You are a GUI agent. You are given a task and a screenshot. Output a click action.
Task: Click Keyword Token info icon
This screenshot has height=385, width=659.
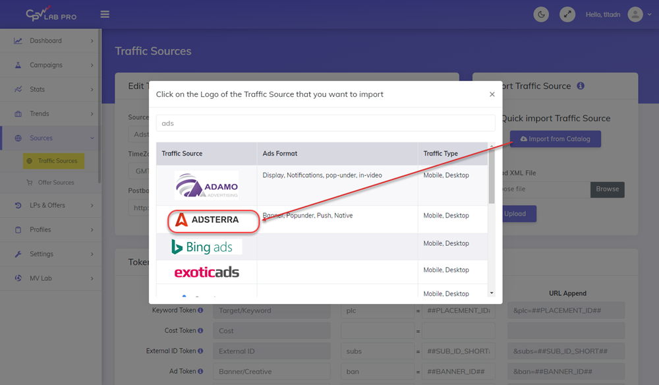[x=200, y=311]
